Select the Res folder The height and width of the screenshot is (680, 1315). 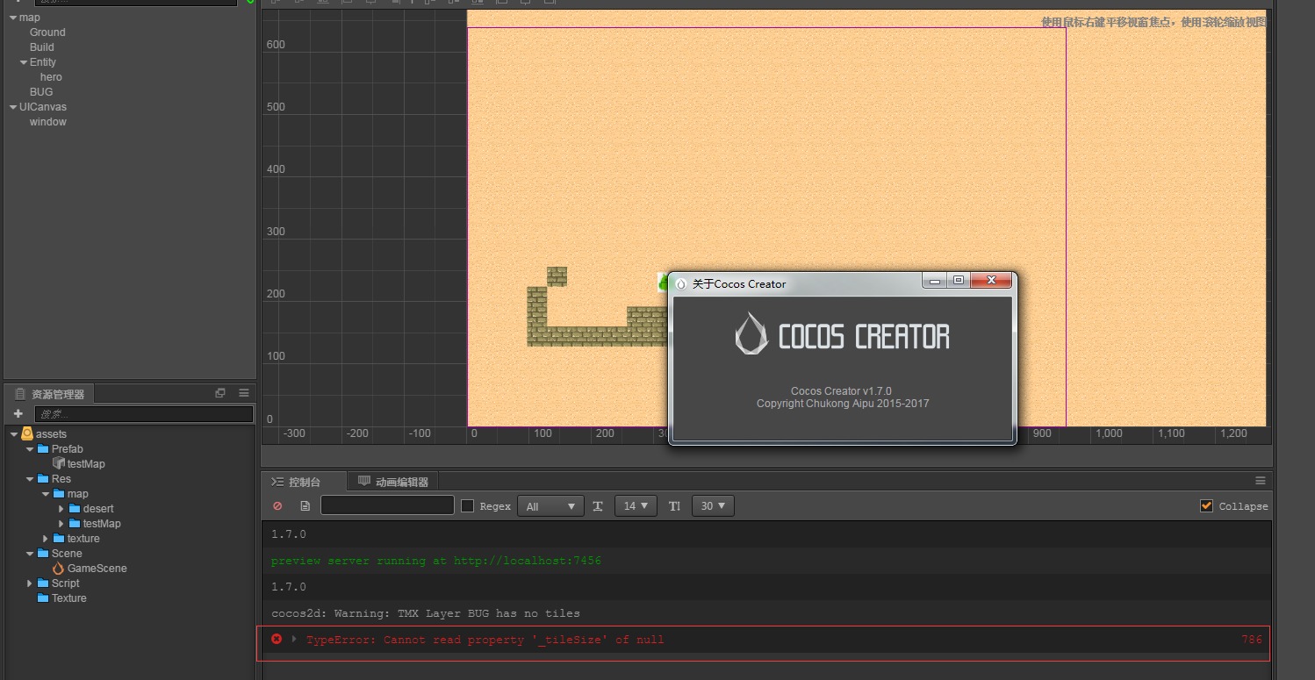coord(54,478)
